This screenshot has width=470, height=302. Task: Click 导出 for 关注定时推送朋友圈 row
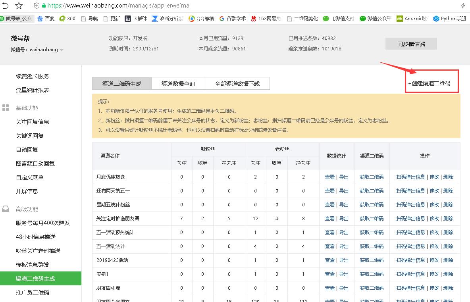344,218
